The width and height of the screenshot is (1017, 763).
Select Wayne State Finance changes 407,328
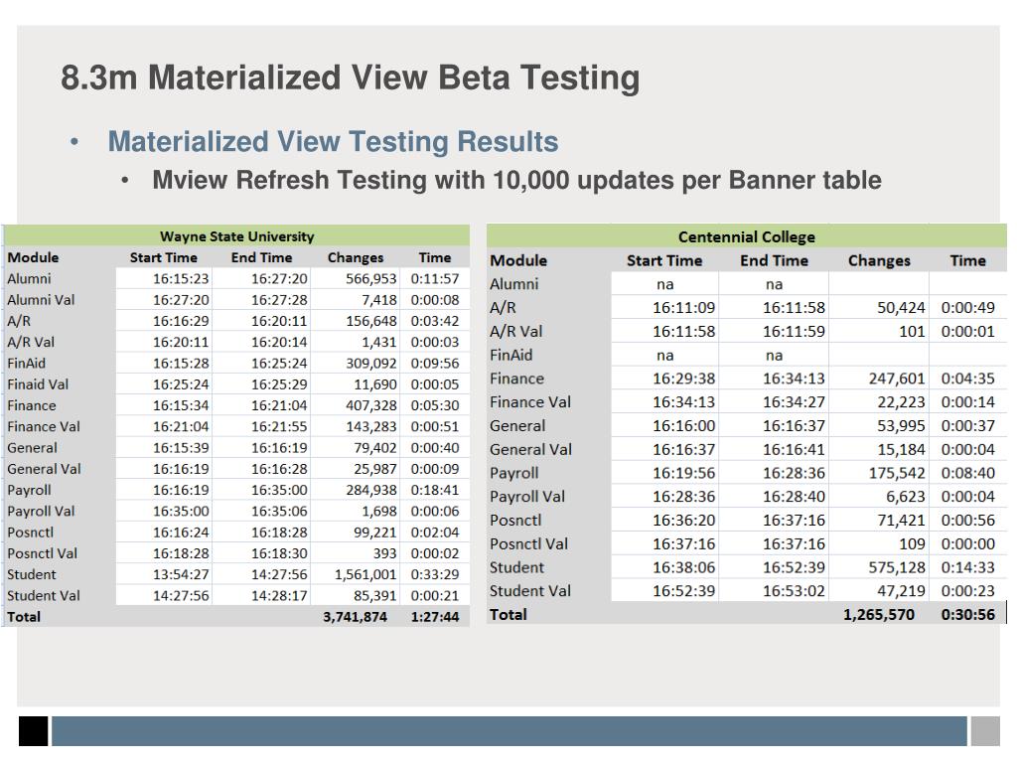pos(371,405)
